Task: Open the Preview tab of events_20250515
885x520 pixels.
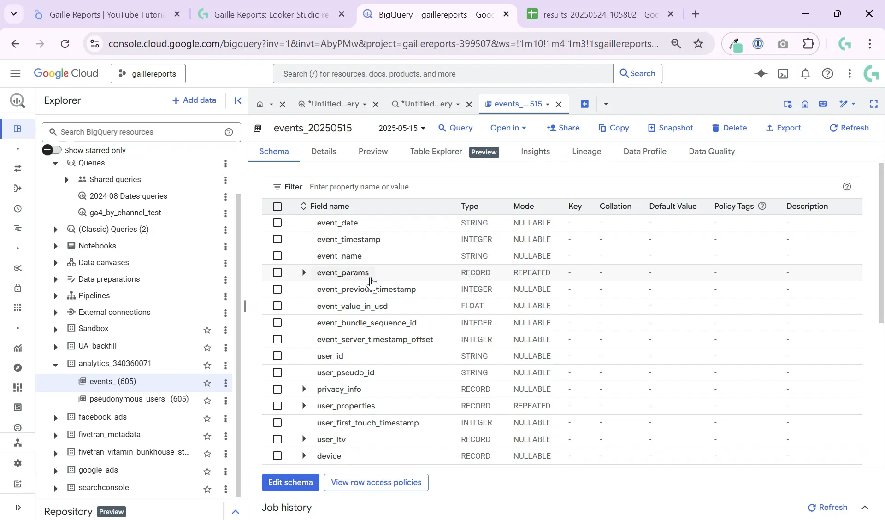Action: [373, 151]
